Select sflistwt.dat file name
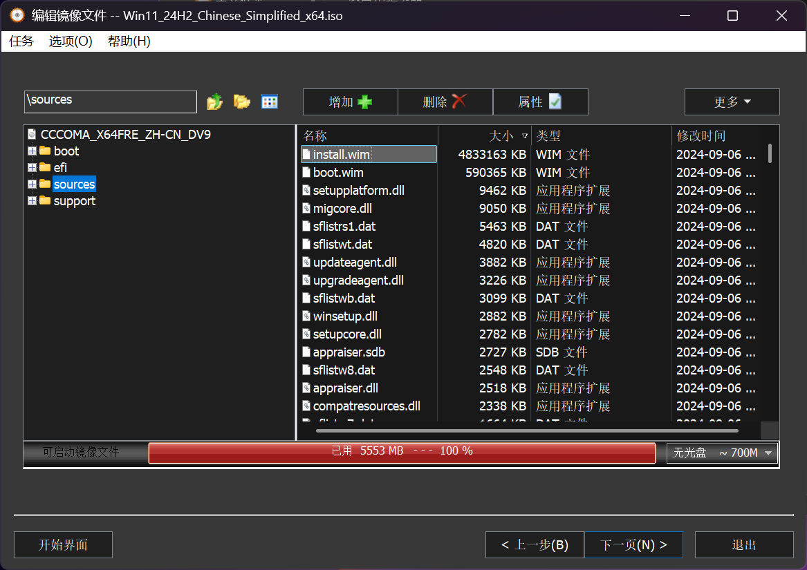 click(x=342, y=245)
